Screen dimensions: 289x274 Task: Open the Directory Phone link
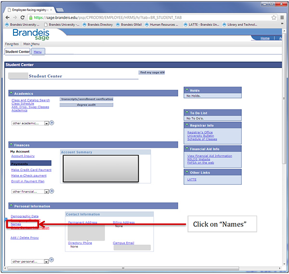point(80,243)
